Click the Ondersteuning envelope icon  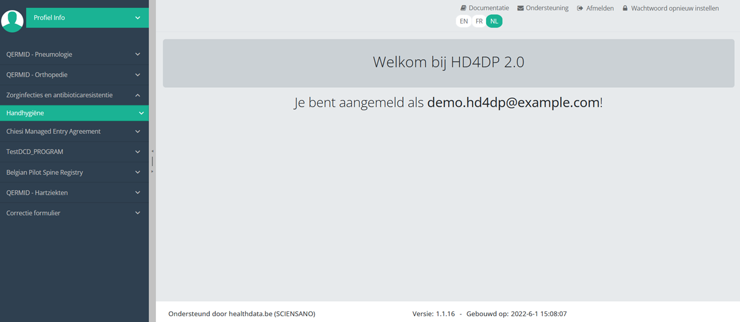point(521,8)
